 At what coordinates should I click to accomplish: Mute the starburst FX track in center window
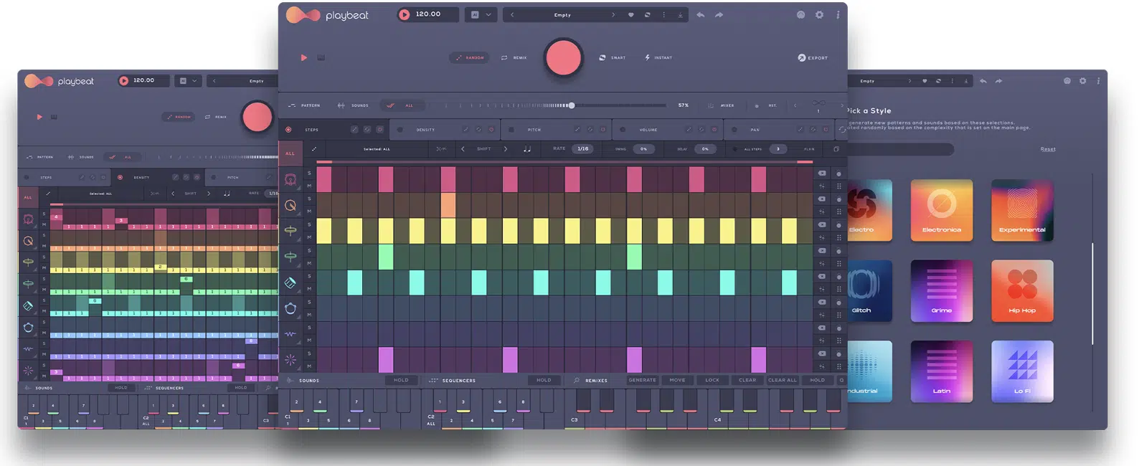pyautogui.click(x=309, y=366)
